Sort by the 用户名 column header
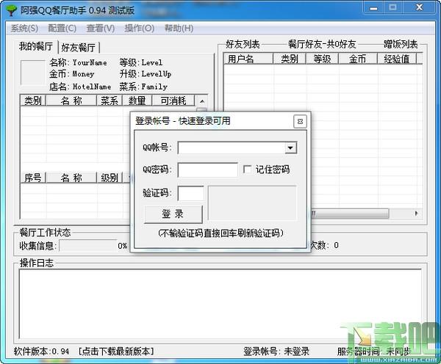This screenshot has height=364, width=441. (x=248, y=59)
